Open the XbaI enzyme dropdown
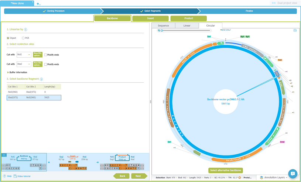 click(x=24, y=64)
